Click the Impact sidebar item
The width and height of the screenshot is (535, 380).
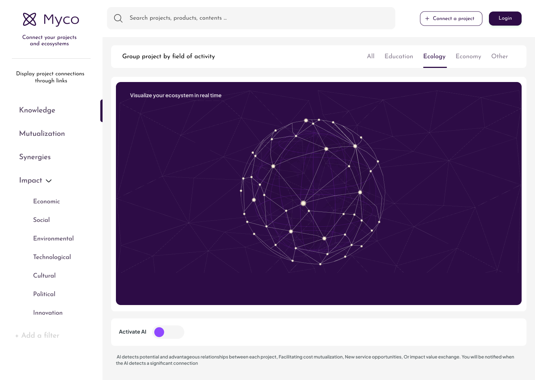pyautogui.click(x=30, y=180)
